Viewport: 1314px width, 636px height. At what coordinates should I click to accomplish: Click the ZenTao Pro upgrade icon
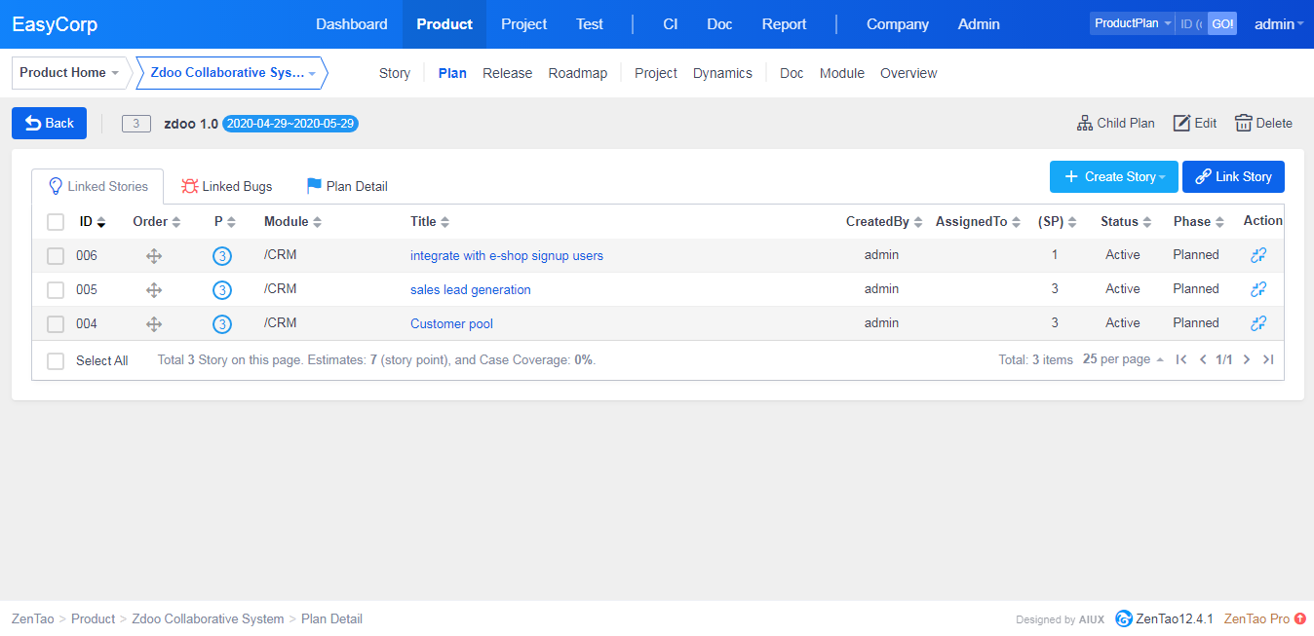(1300, 618)
